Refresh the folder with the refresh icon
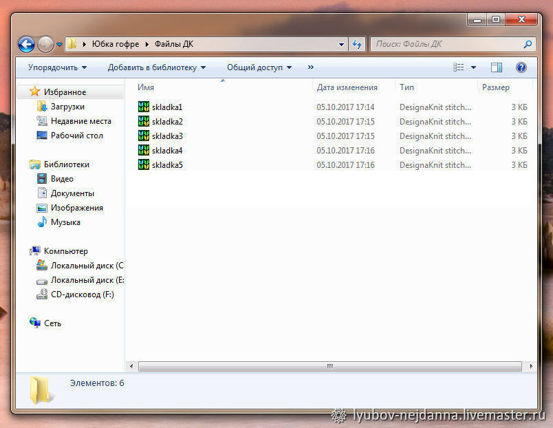This screenshot has width=553, height=428. (357, 45)
